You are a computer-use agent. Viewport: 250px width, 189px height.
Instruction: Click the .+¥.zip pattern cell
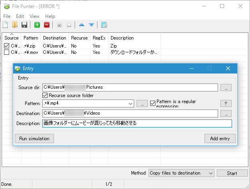(30, 46)
